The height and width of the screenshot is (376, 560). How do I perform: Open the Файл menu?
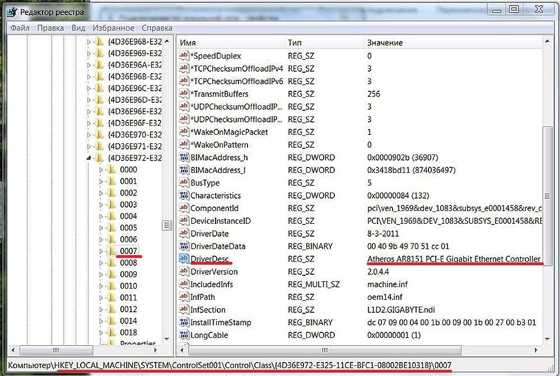click(20, 28)
